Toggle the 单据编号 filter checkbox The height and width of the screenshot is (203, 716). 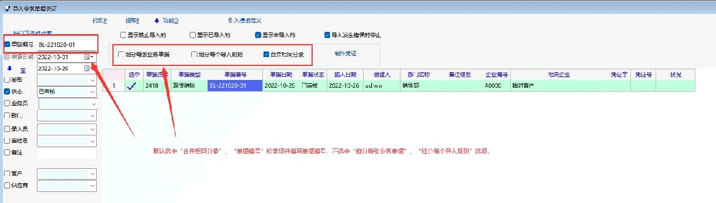[7, 45]
